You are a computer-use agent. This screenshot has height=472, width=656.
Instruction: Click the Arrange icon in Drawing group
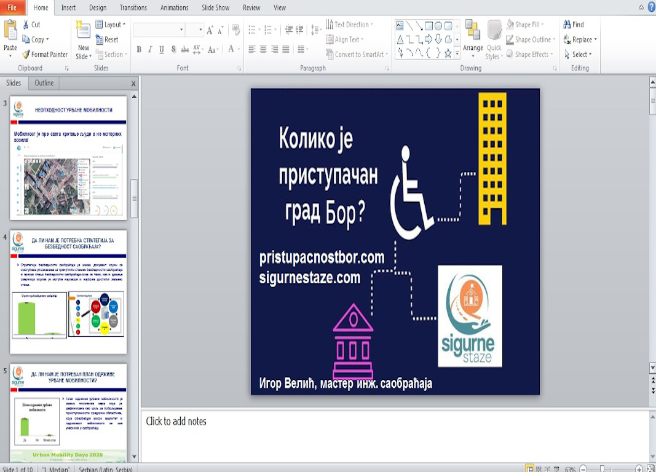[473, 31]
